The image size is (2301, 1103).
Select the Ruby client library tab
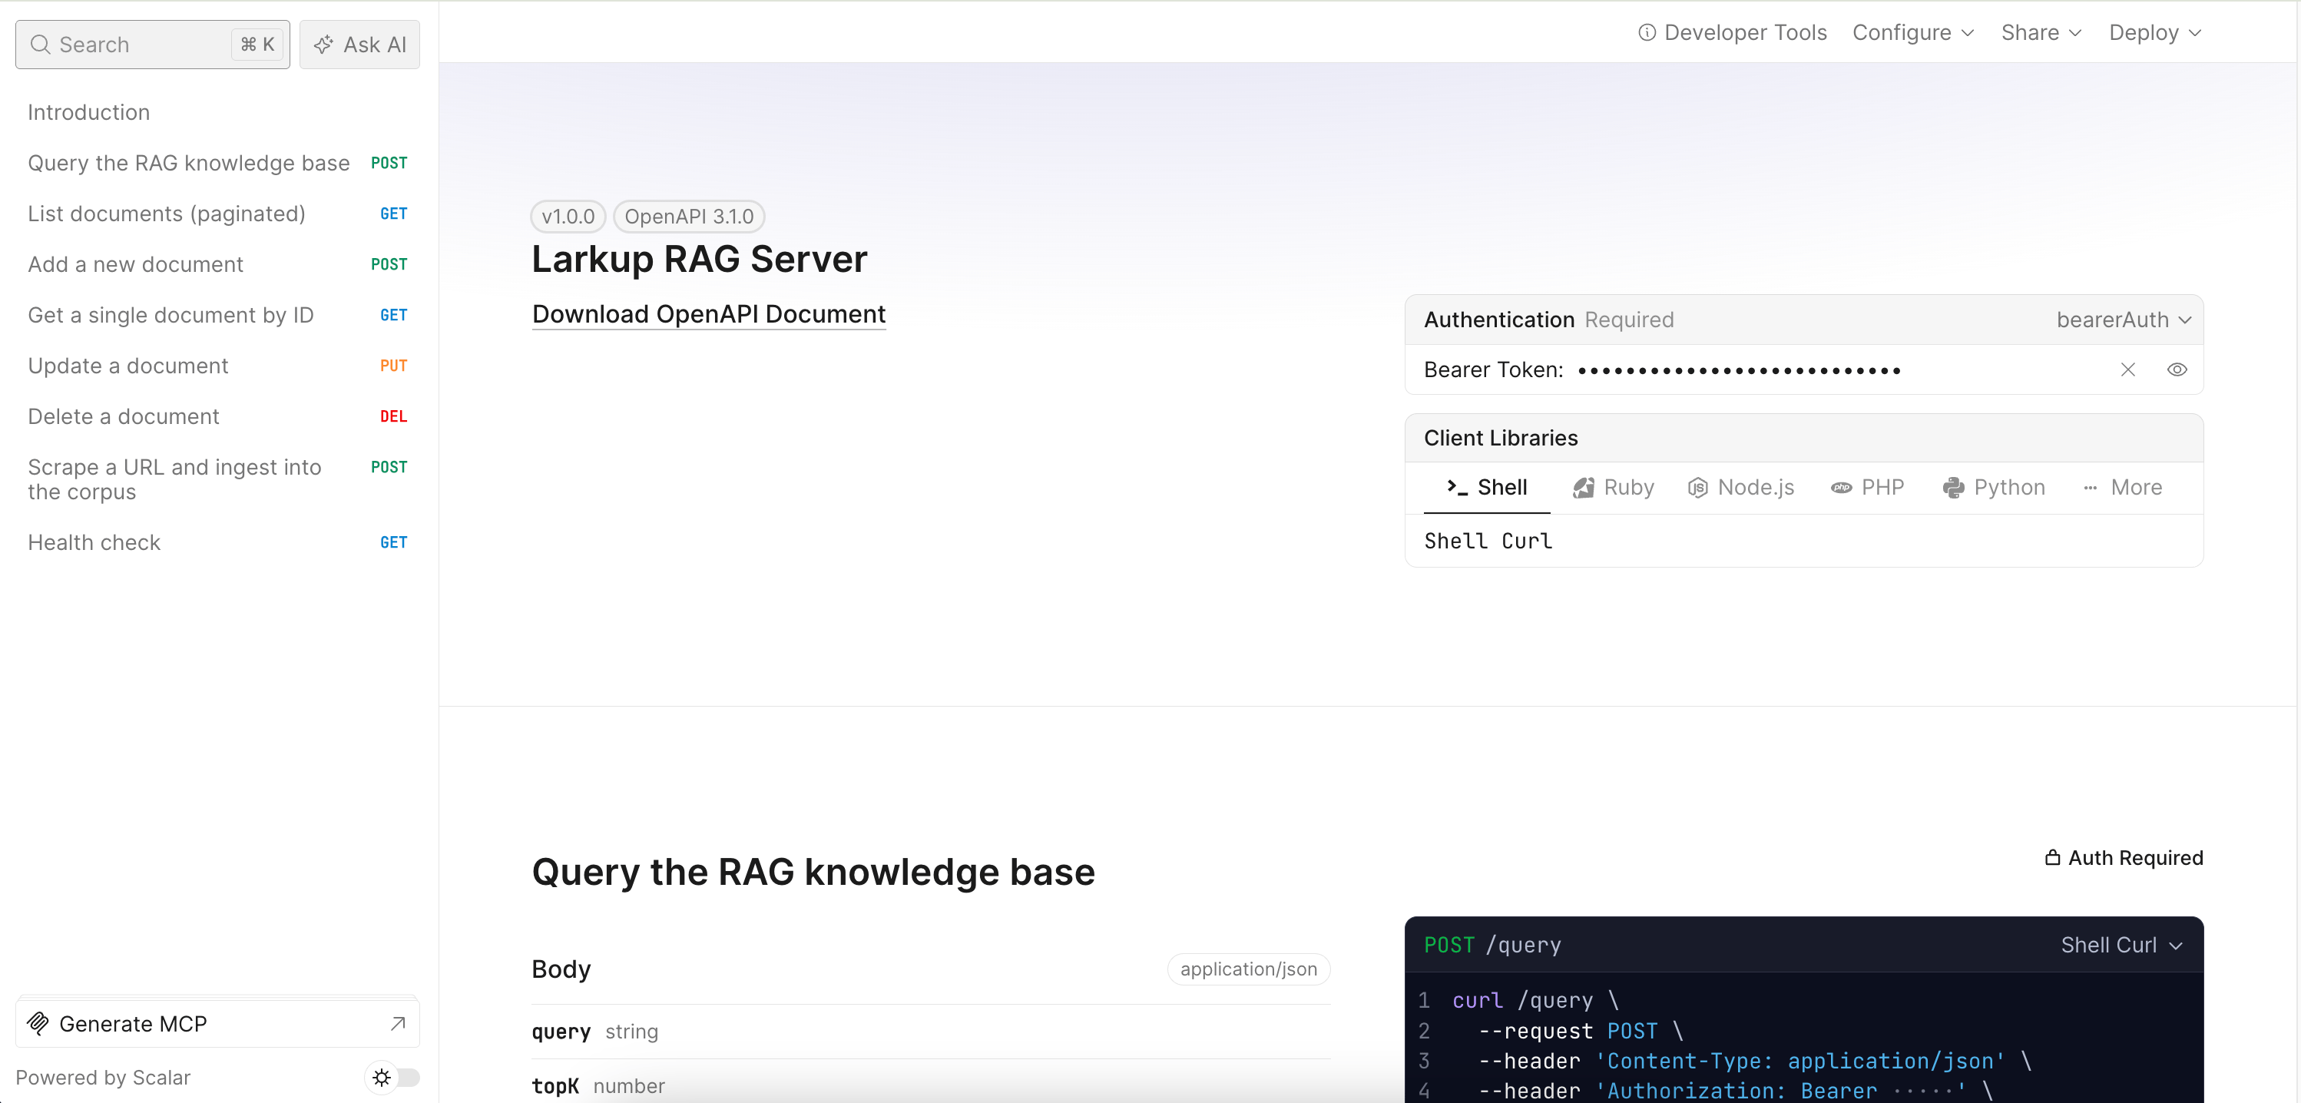pyautogui.click(x=1613, y=488)
